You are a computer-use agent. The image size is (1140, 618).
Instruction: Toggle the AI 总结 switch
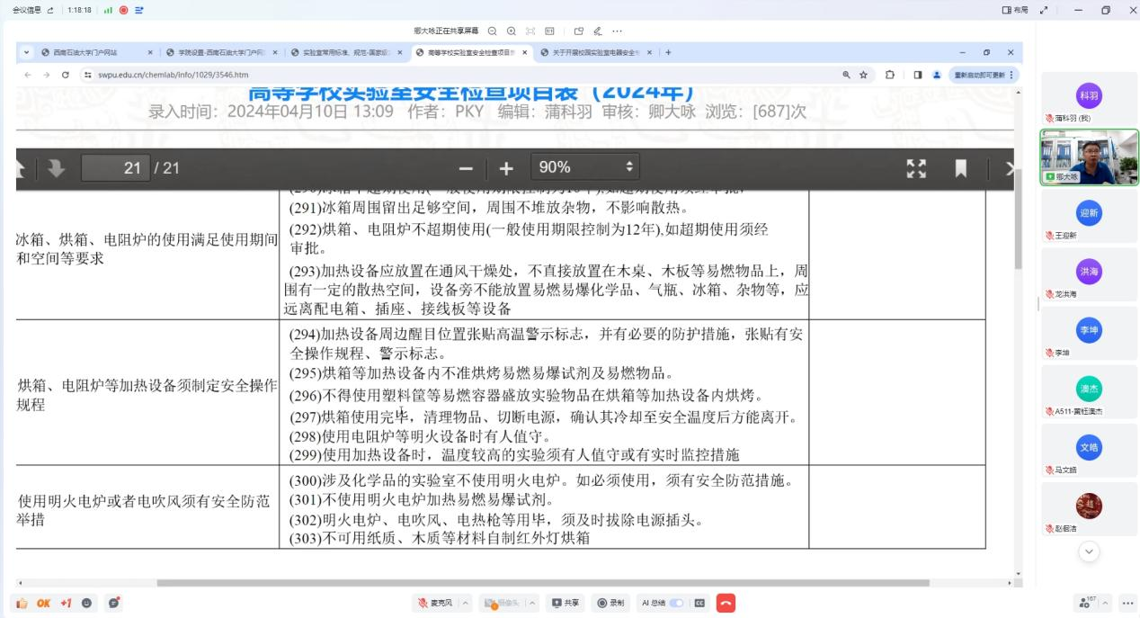point(676,603)
